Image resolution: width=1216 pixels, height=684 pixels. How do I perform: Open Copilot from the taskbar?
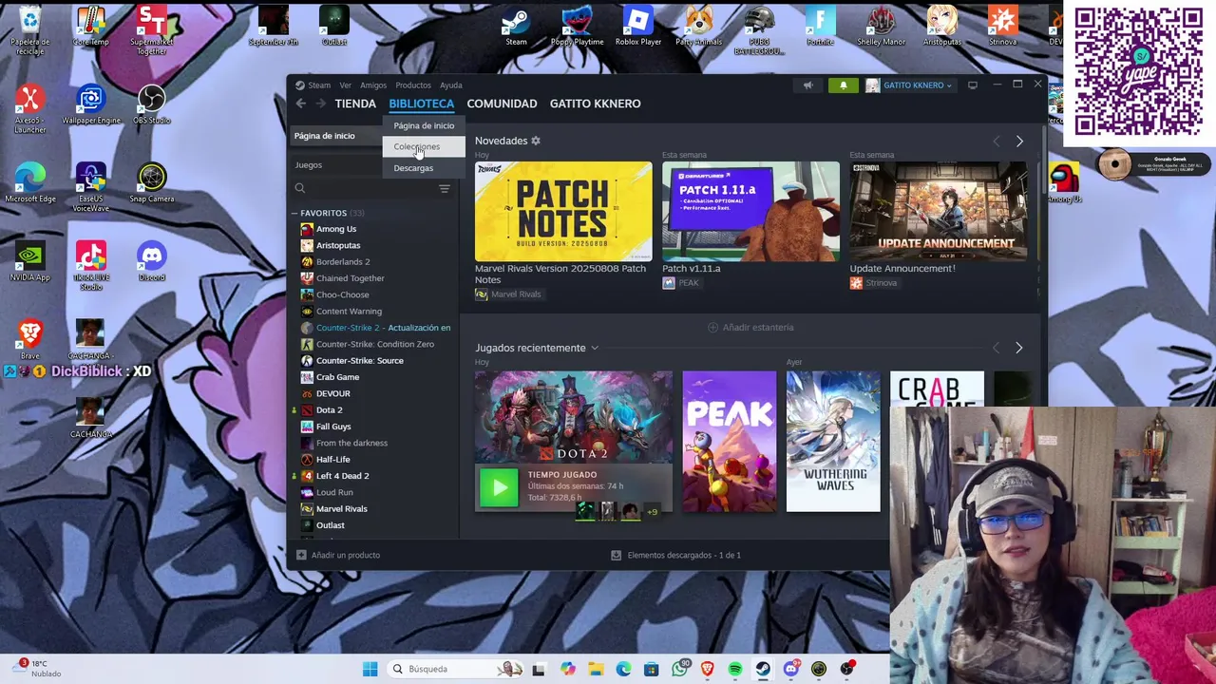tap(567, 669)
